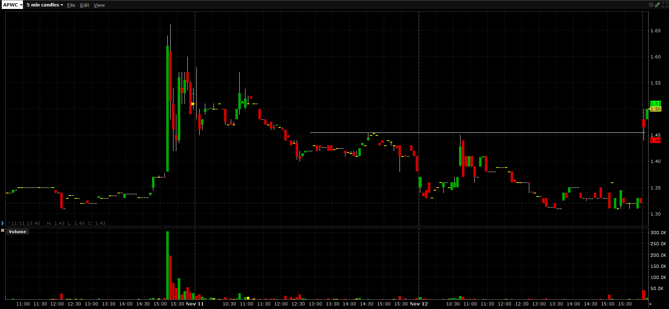Click the 250.0K volume axis label
669x309 pixels.
[x=658, y=244]
